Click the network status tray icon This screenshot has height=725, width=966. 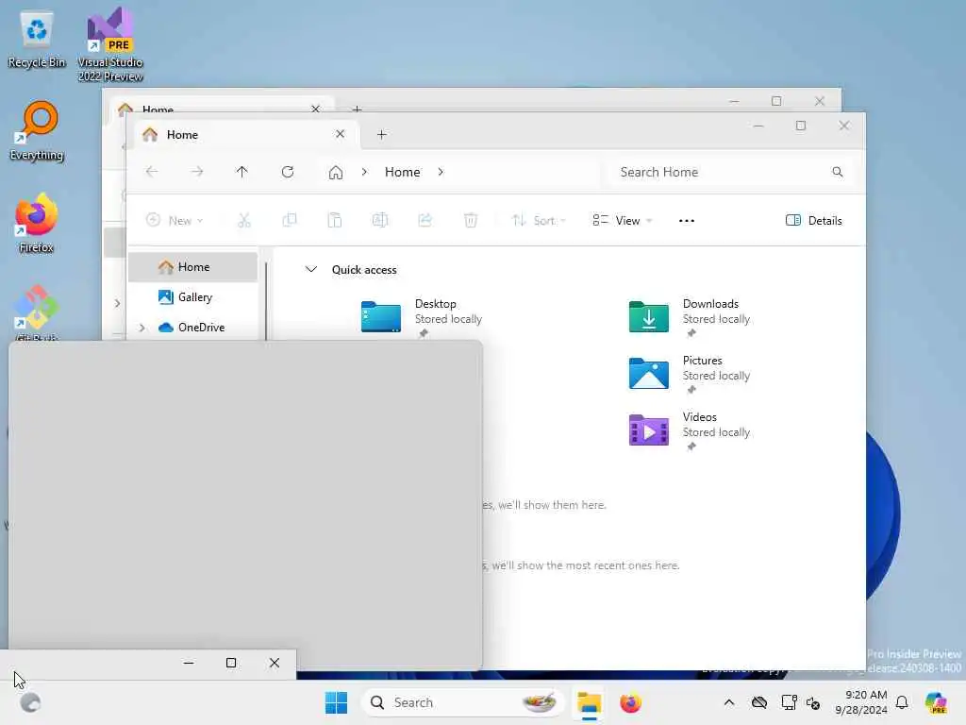coord(789,702)
